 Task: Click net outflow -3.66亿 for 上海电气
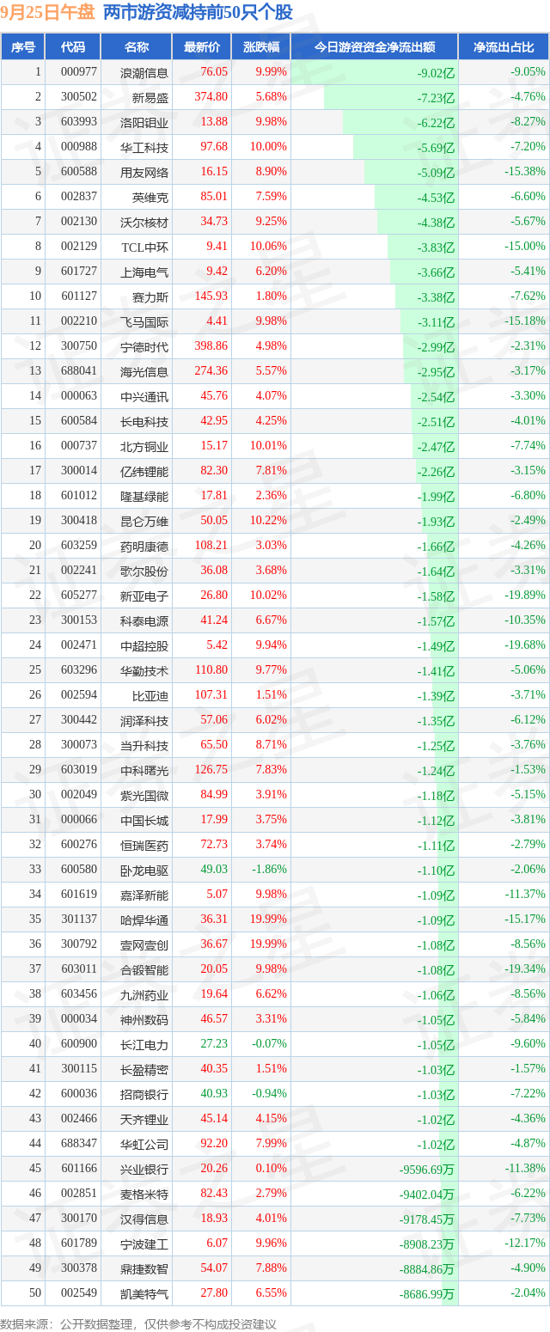(x=436, y=273)
